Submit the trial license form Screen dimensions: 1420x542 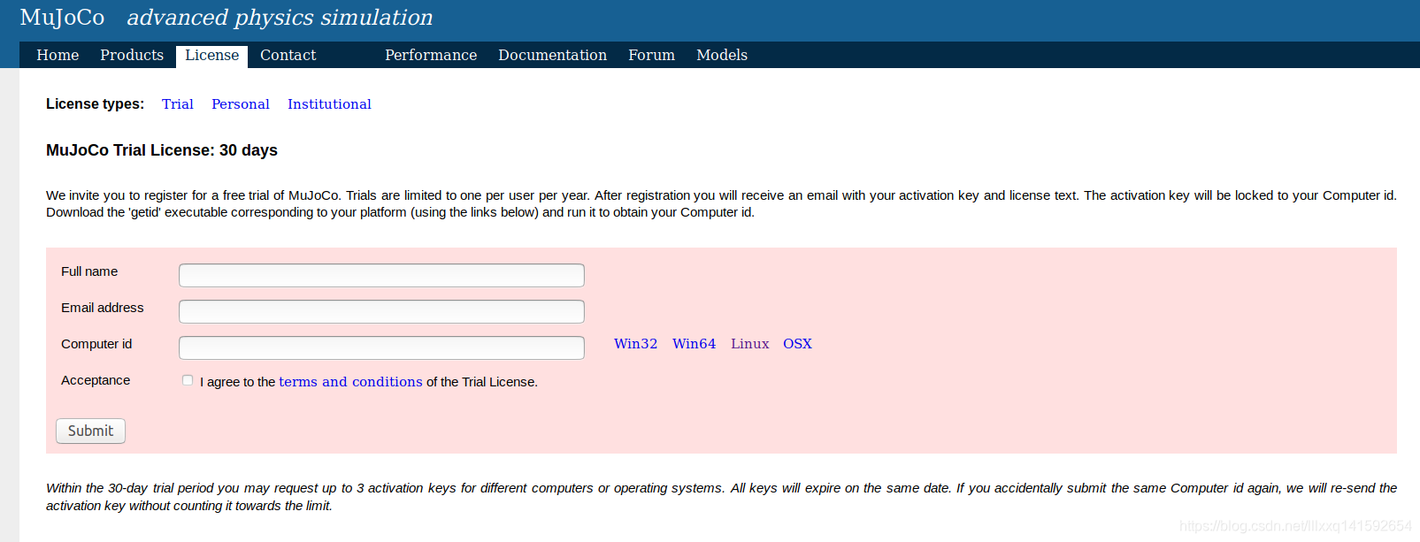pyautogui.click(x=90, y=431)
